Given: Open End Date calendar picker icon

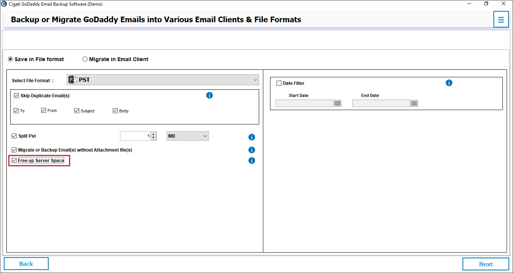Looking at the screenshot, I should (x=414, y=103).
